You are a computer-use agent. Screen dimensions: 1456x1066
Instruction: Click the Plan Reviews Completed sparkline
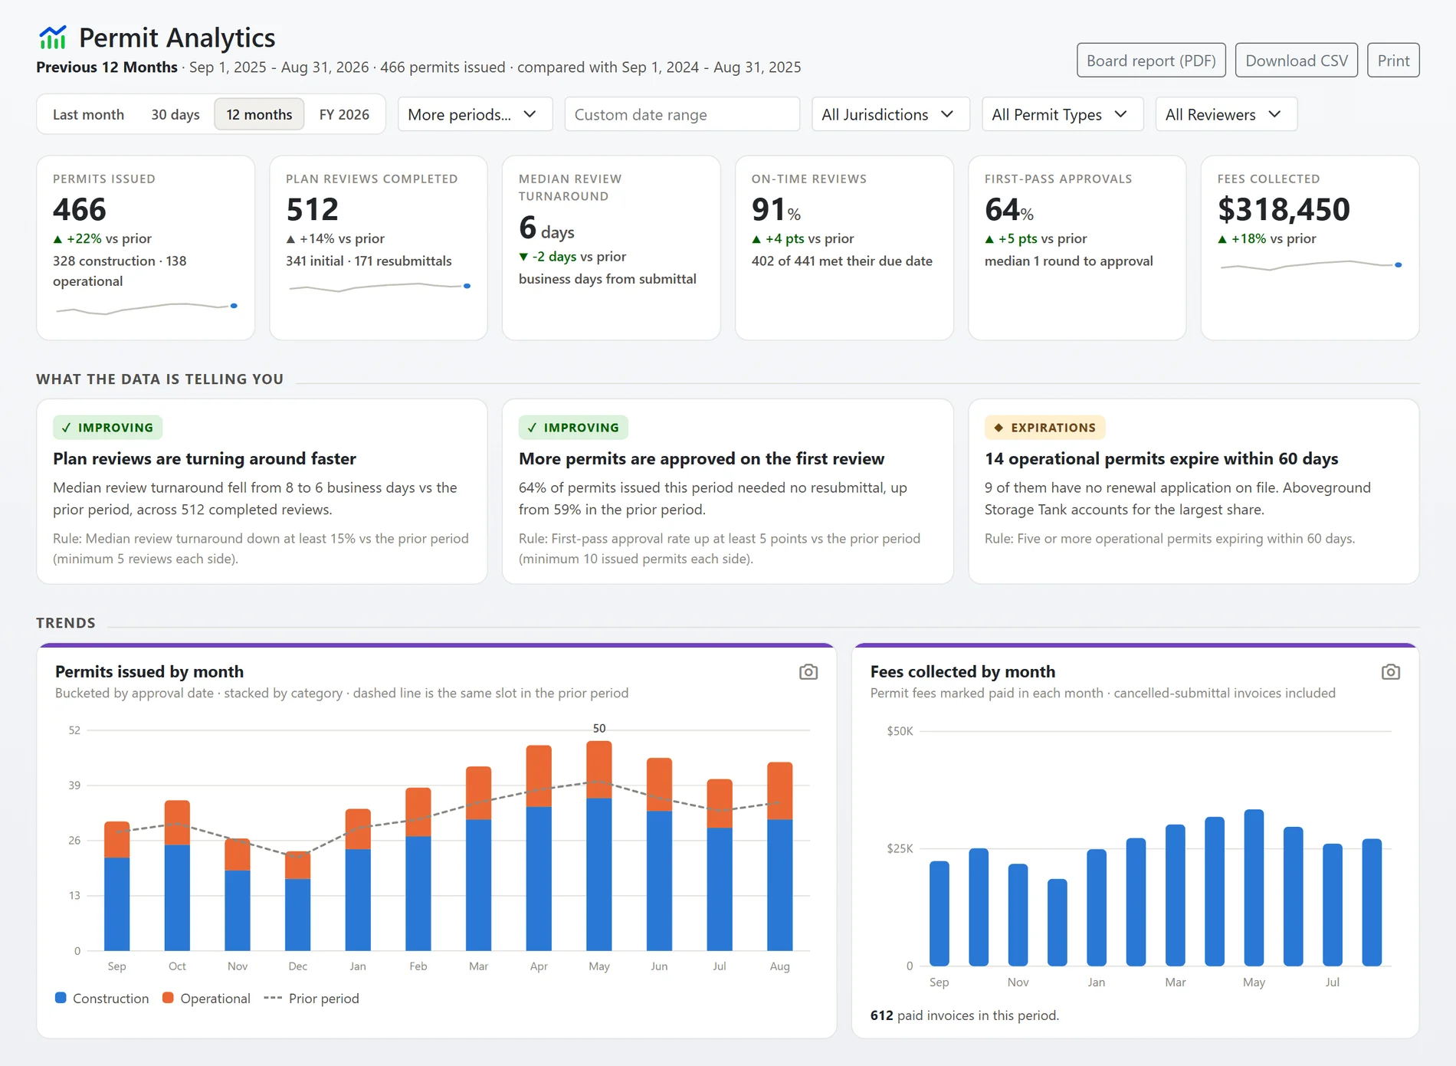click(379, 287)
